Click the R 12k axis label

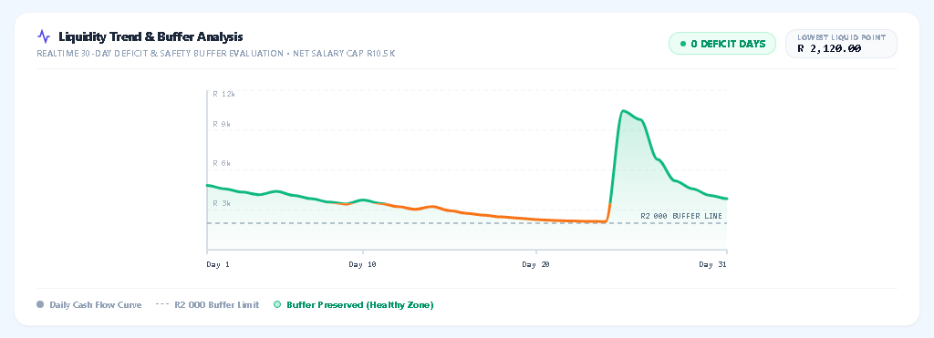[x=224, y=94]
